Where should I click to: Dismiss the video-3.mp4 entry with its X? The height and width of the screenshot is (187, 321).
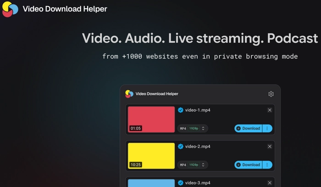(270, 183)
